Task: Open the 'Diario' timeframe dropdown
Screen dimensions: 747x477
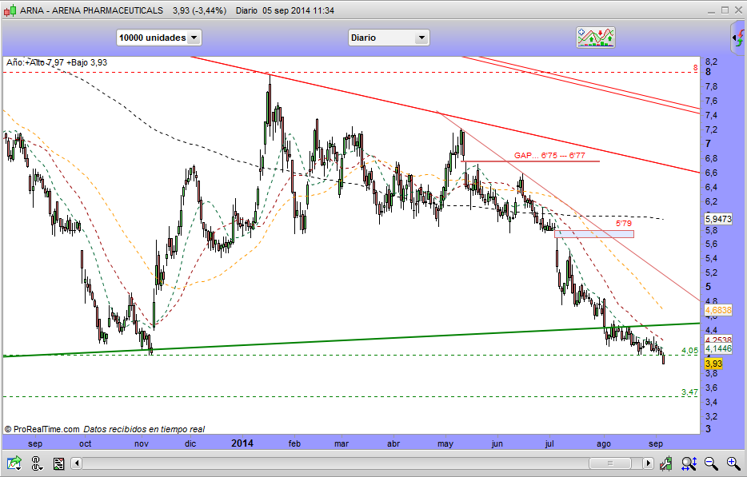Action: (389, 38)
